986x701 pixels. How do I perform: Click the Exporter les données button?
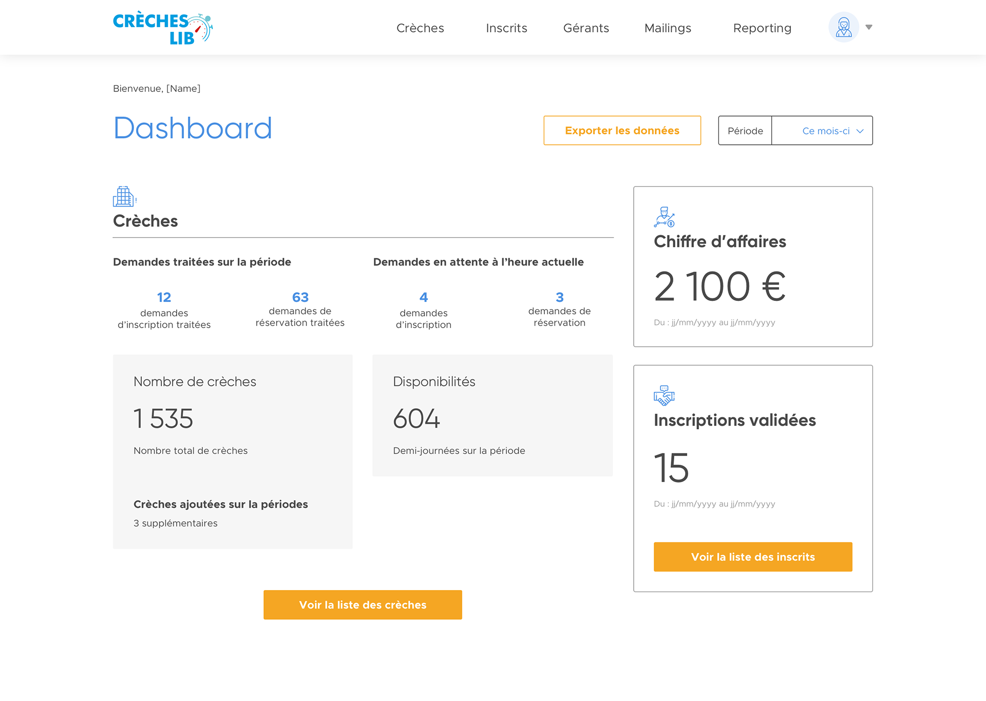(x=622, y=130)
